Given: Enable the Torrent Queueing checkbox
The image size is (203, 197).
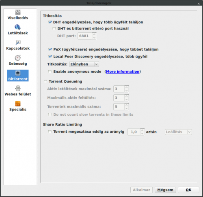Looking at the screenshot, I should [45, 81].
